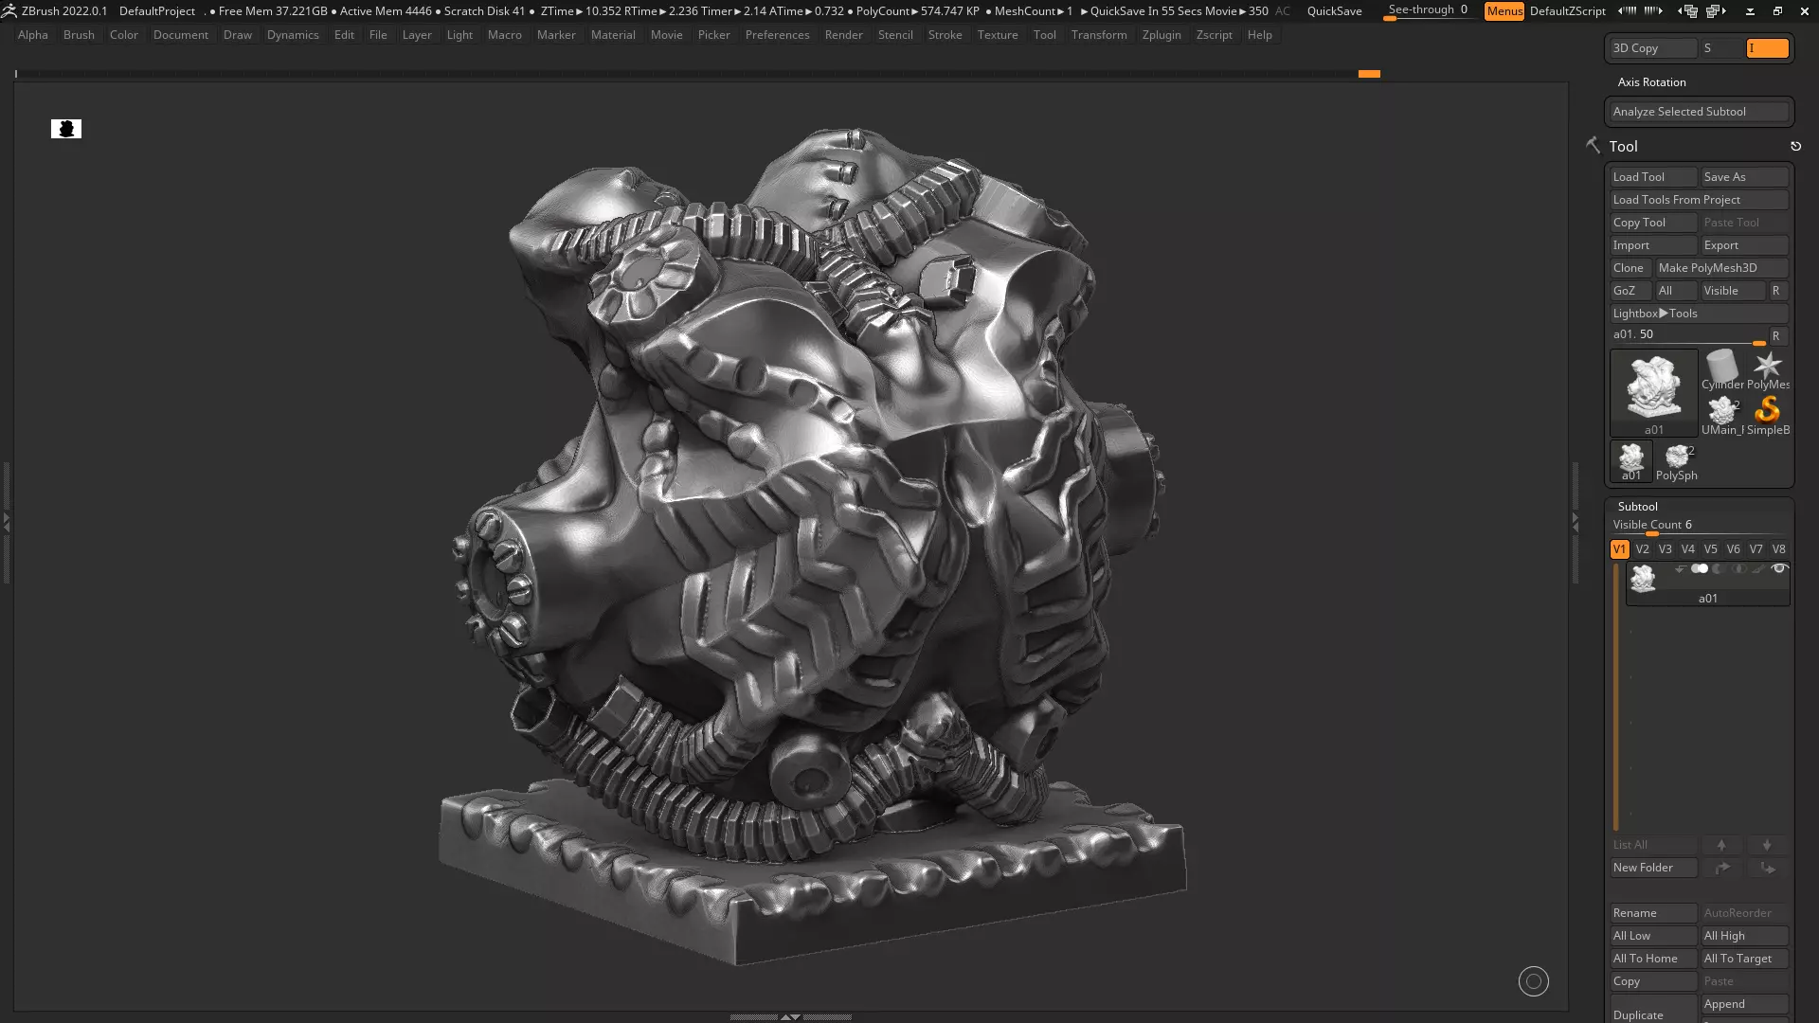
Task: Select visibility set V5
Action: click(x=1710, y=549)
